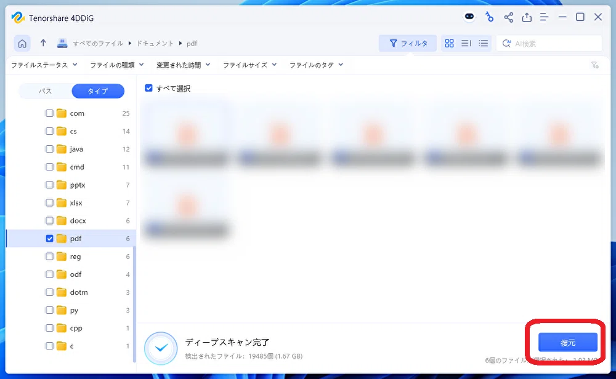The image size is (616, 379).
Task: Uncheck the pdf folder checkbox
Action: point(49,239)
